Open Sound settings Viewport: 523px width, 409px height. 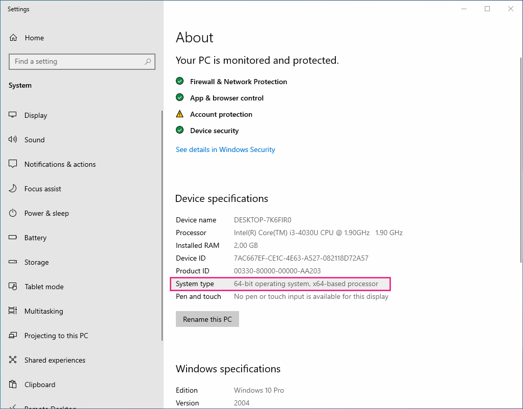click(x=35, y=140)
